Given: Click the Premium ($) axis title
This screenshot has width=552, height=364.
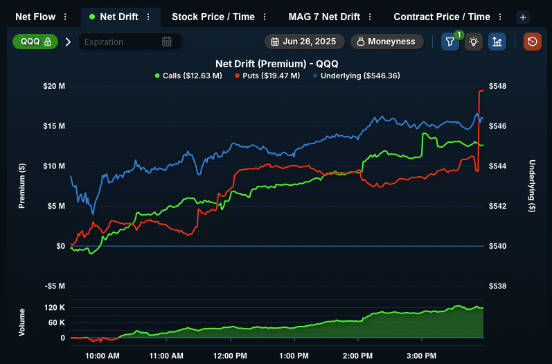Looking at the screenshot, I should click(x=22, y=186).
